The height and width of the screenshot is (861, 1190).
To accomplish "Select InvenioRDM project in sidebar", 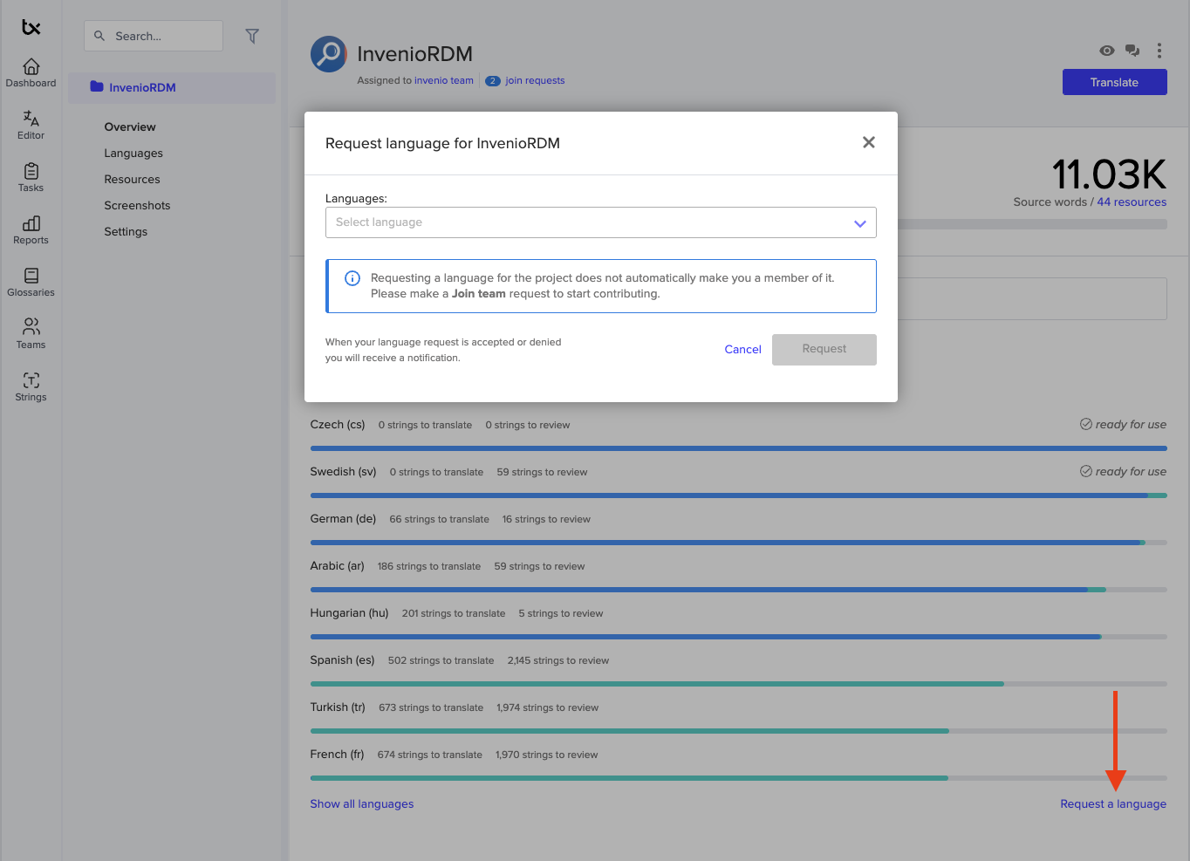I will pyautogui.click(x=172, y=87).
